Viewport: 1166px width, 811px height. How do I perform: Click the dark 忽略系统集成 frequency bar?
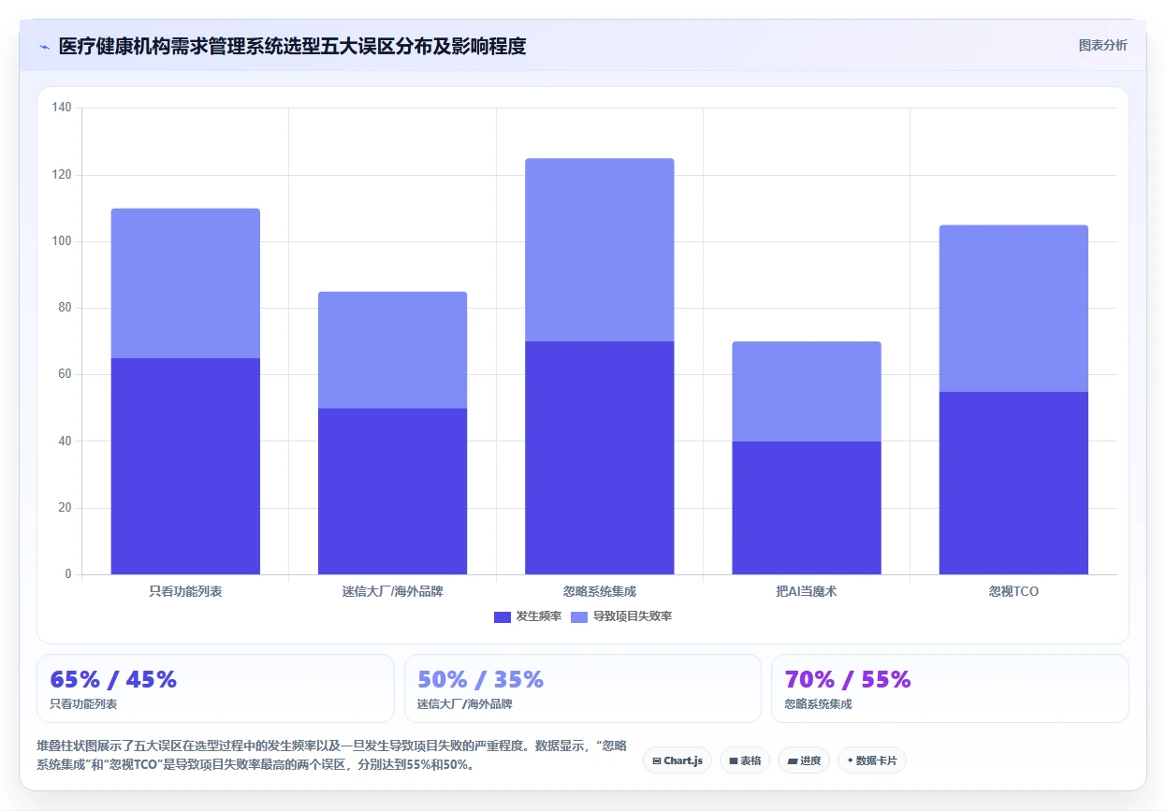(600, 457)
